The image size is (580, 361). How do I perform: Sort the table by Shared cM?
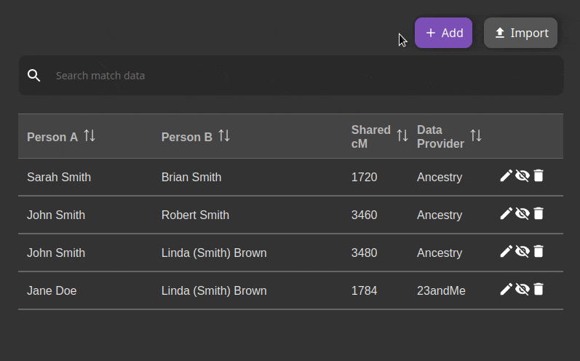coord(402,136)
